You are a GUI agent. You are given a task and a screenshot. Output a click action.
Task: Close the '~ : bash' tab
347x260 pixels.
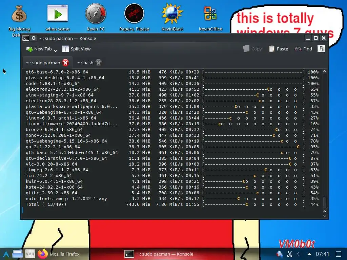click(99, 63)
